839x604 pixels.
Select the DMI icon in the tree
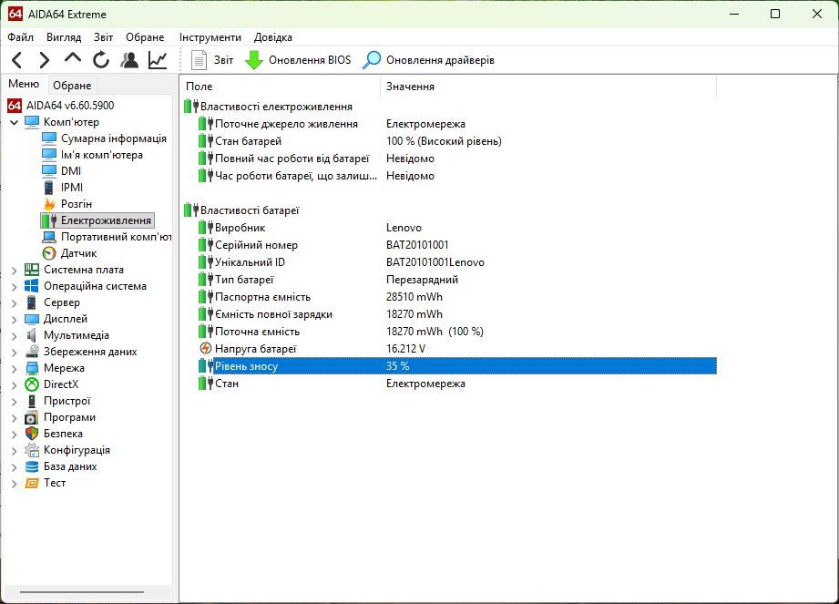click(x=49, y=171)
